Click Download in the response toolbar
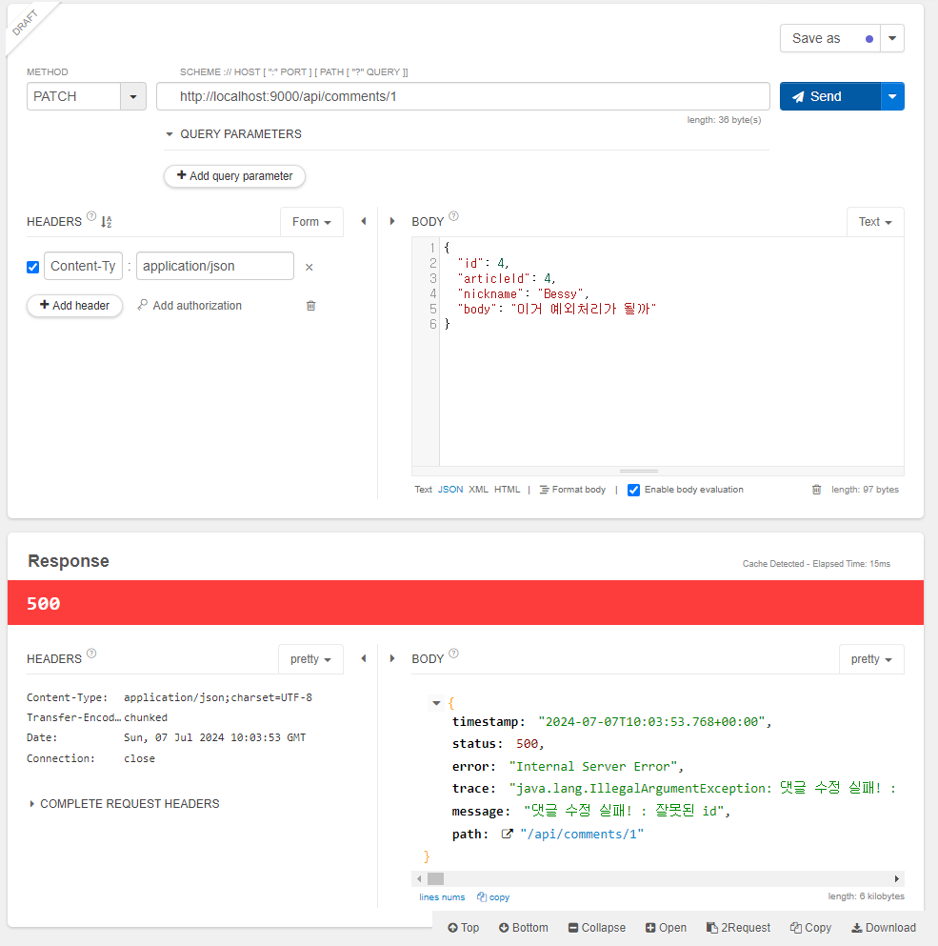The image size is (938, 946). 884,928
